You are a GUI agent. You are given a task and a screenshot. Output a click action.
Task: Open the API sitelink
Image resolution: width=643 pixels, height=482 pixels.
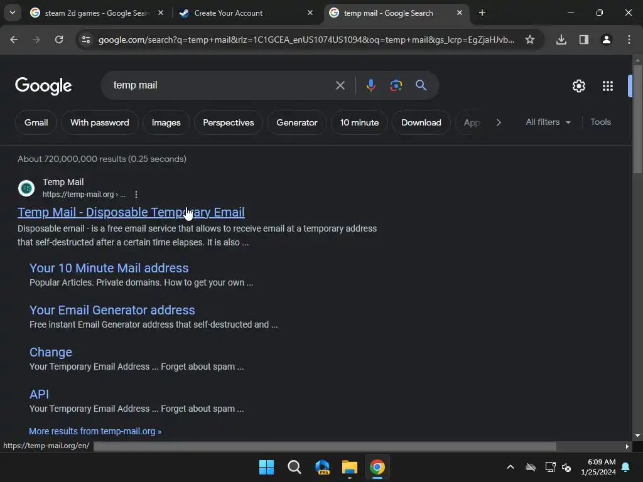coord(40,394)
